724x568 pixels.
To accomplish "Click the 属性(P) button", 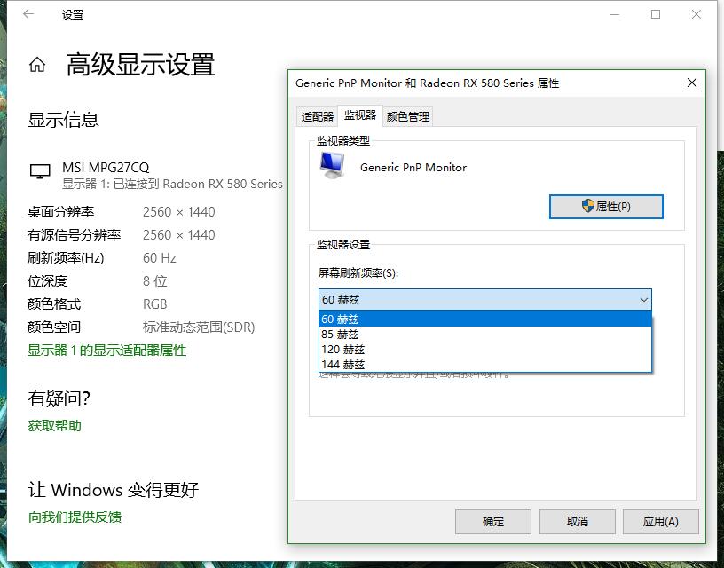I will click(x=606, y=206).
